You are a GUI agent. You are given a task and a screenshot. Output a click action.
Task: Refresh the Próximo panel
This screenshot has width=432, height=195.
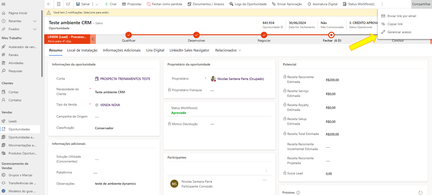tap(420, 192)
